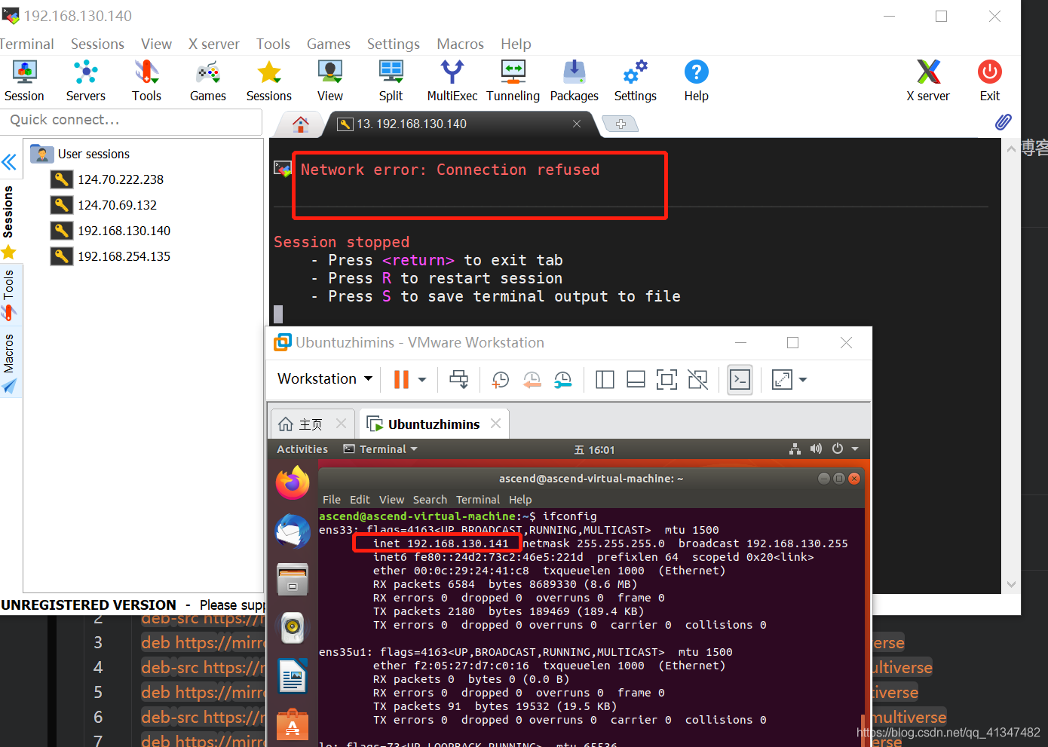Click the paperclip attach icon
Screen dimensions: 1048x747
pyautogui.click(x=1004, y=122)
